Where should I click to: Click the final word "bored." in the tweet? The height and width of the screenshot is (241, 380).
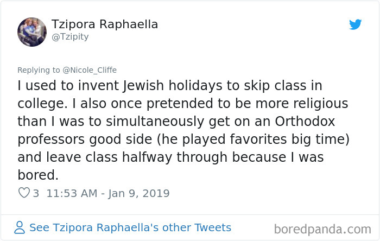tap(36, 176)
